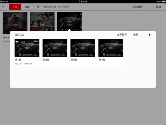Collapse the 街头之王 folder thumbnail

pos(69,21)
